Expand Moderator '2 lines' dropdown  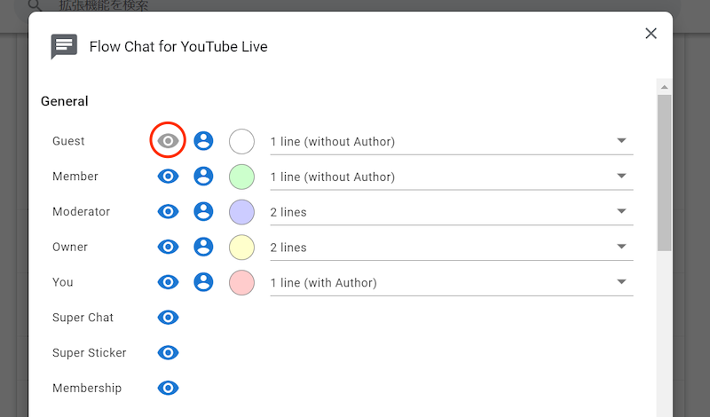point(451,212)
